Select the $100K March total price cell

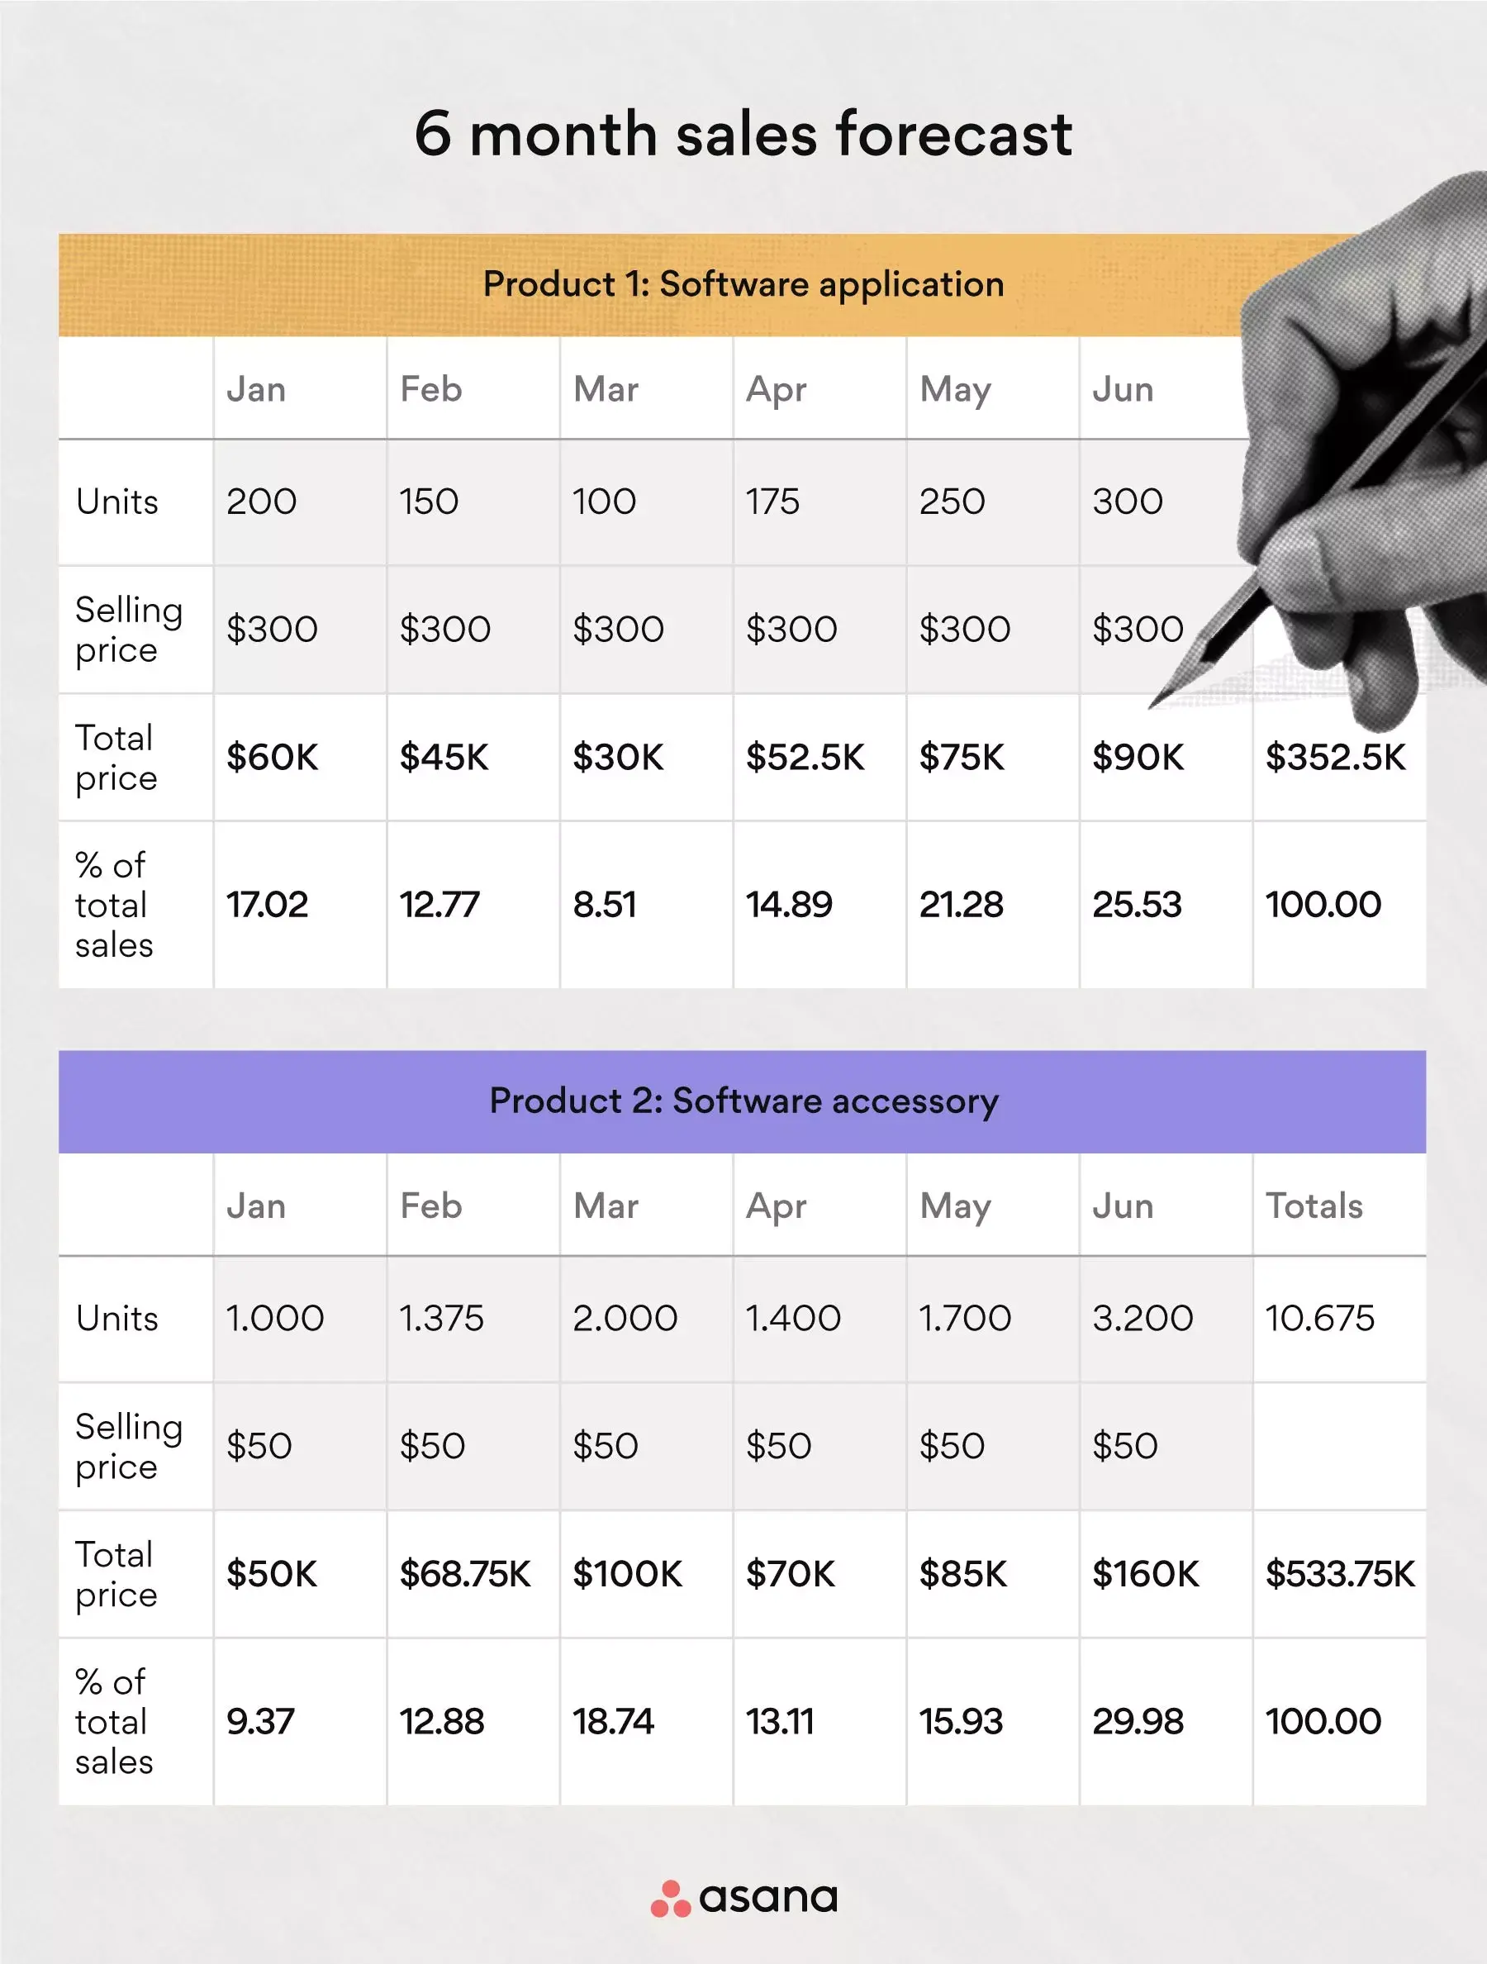pyautogui.click(x=627, y=1574)
